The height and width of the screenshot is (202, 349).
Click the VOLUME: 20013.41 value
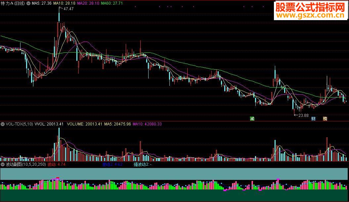tap(85, 124)
